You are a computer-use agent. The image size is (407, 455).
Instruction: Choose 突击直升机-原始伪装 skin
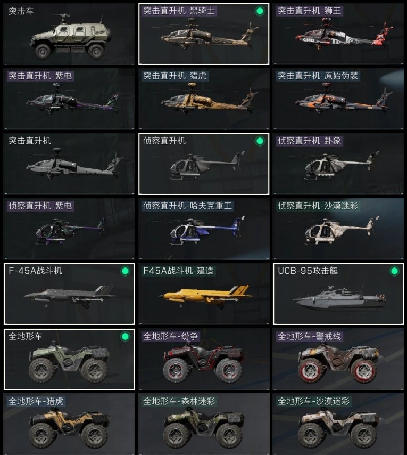[x=338, y=99]
